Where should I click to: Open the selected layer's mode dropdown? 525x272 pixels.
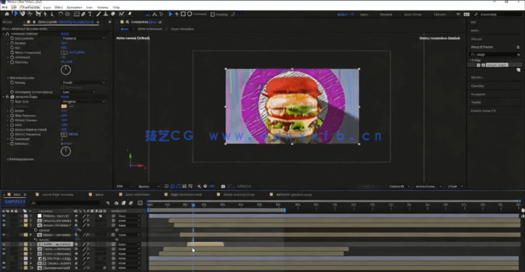click(x=129, y=245)
